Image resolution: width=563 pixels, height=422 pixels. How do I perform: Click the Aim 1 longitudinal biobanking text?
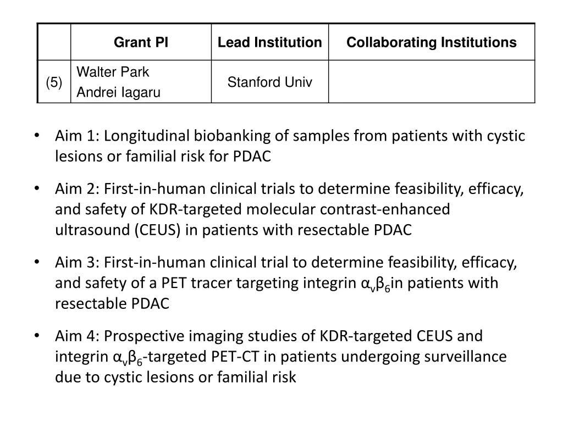coord(290,146)
